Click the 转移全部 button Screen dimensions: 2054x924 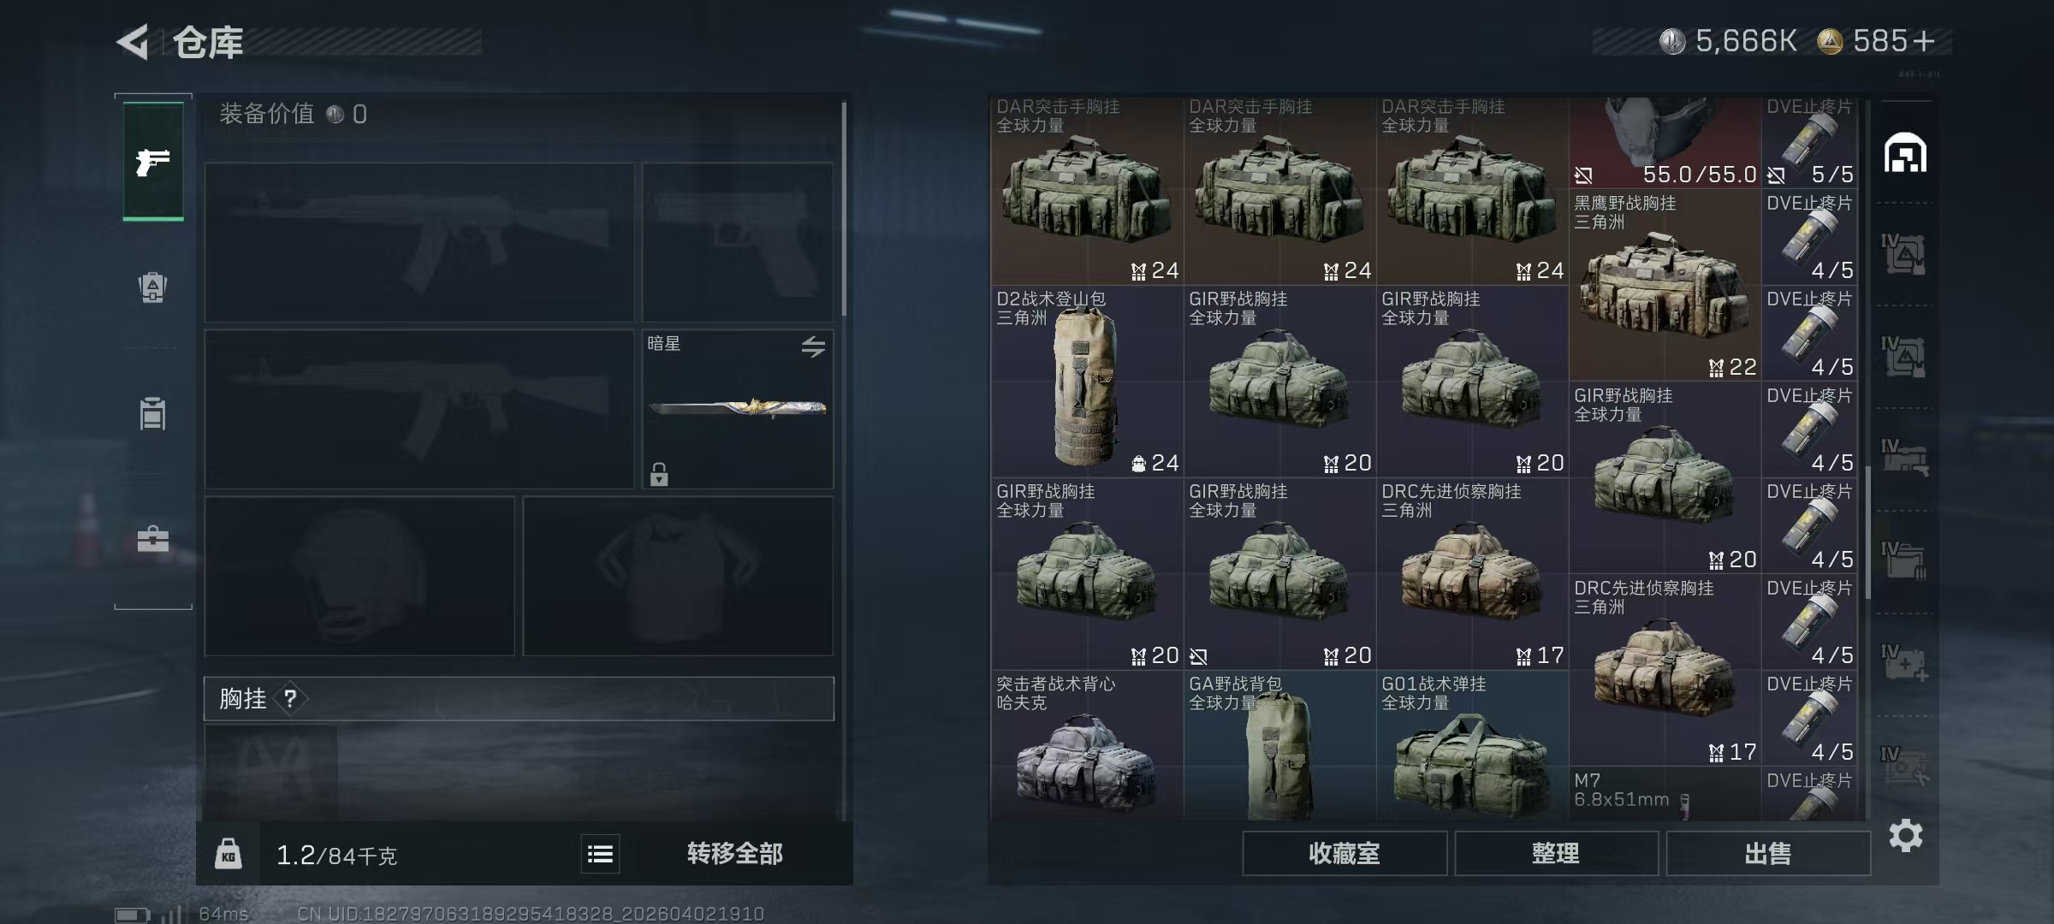coord(734,854)
